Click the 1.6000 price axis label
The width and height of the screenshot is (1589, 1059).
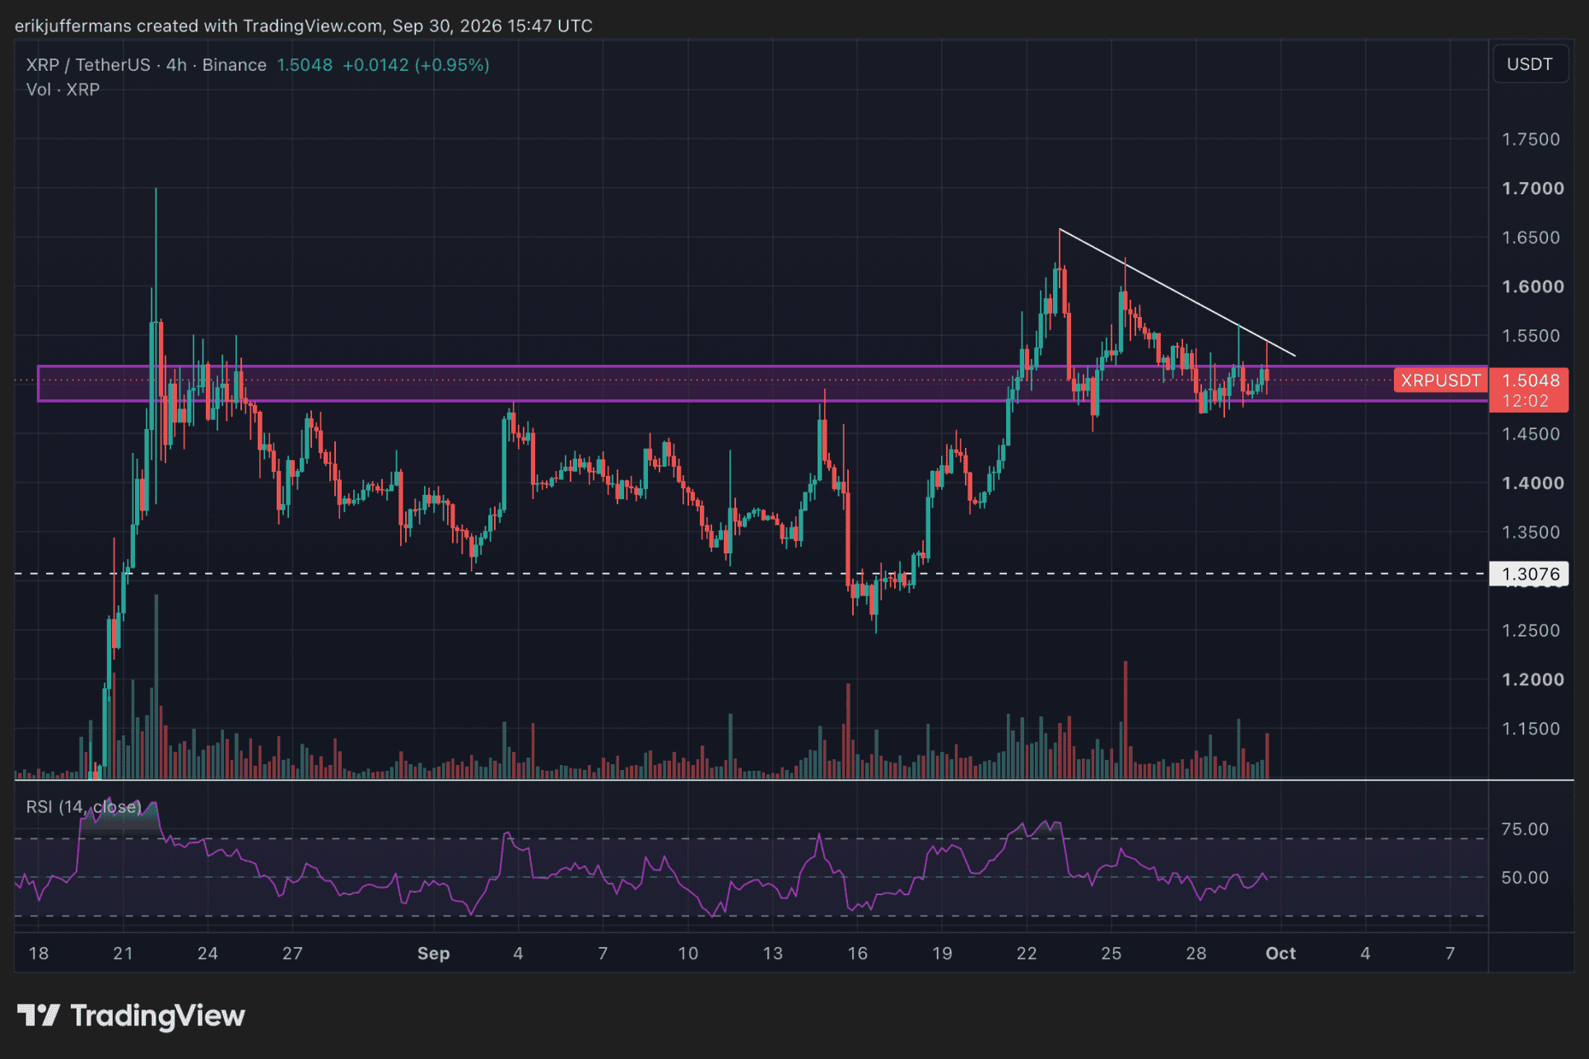coord(1532,287)
